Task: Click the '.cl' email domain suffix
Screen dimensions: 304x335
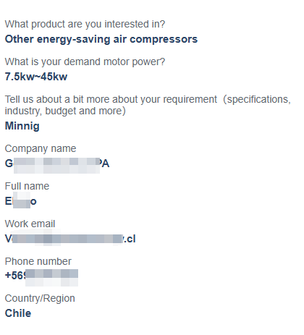Action: point(130,239)
